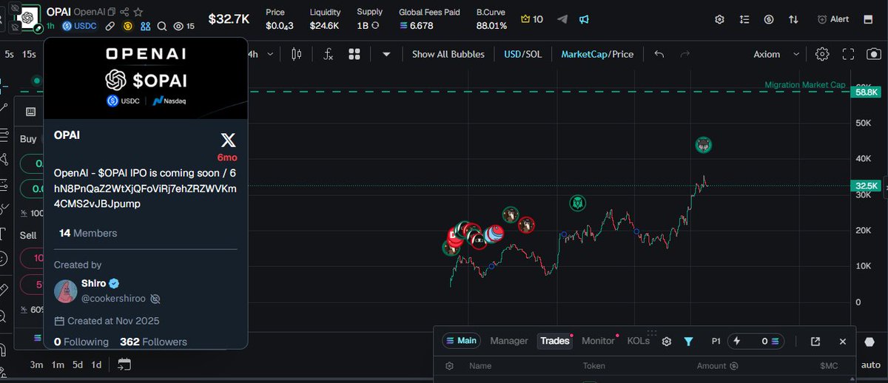Screen dimensions: 888x383
Task: Set a price Alert
Action: [833, 19]
